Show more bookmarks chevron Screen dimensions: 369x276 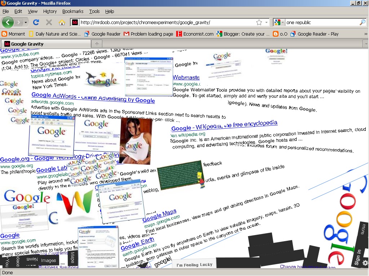pos(365,34)
